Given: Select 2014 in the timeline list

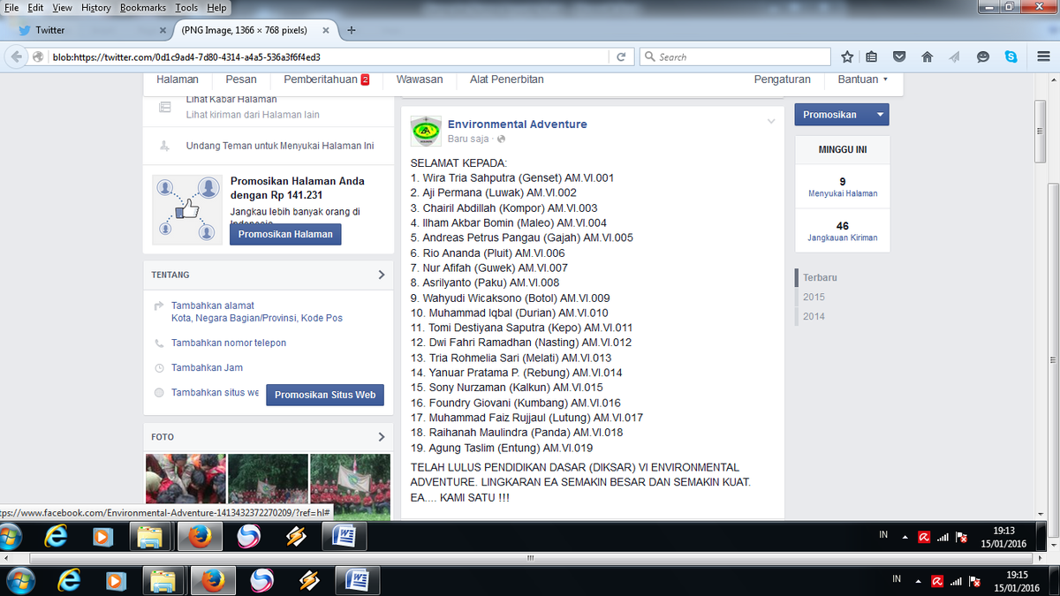Looking at the screenshot, I should [814, 316].
